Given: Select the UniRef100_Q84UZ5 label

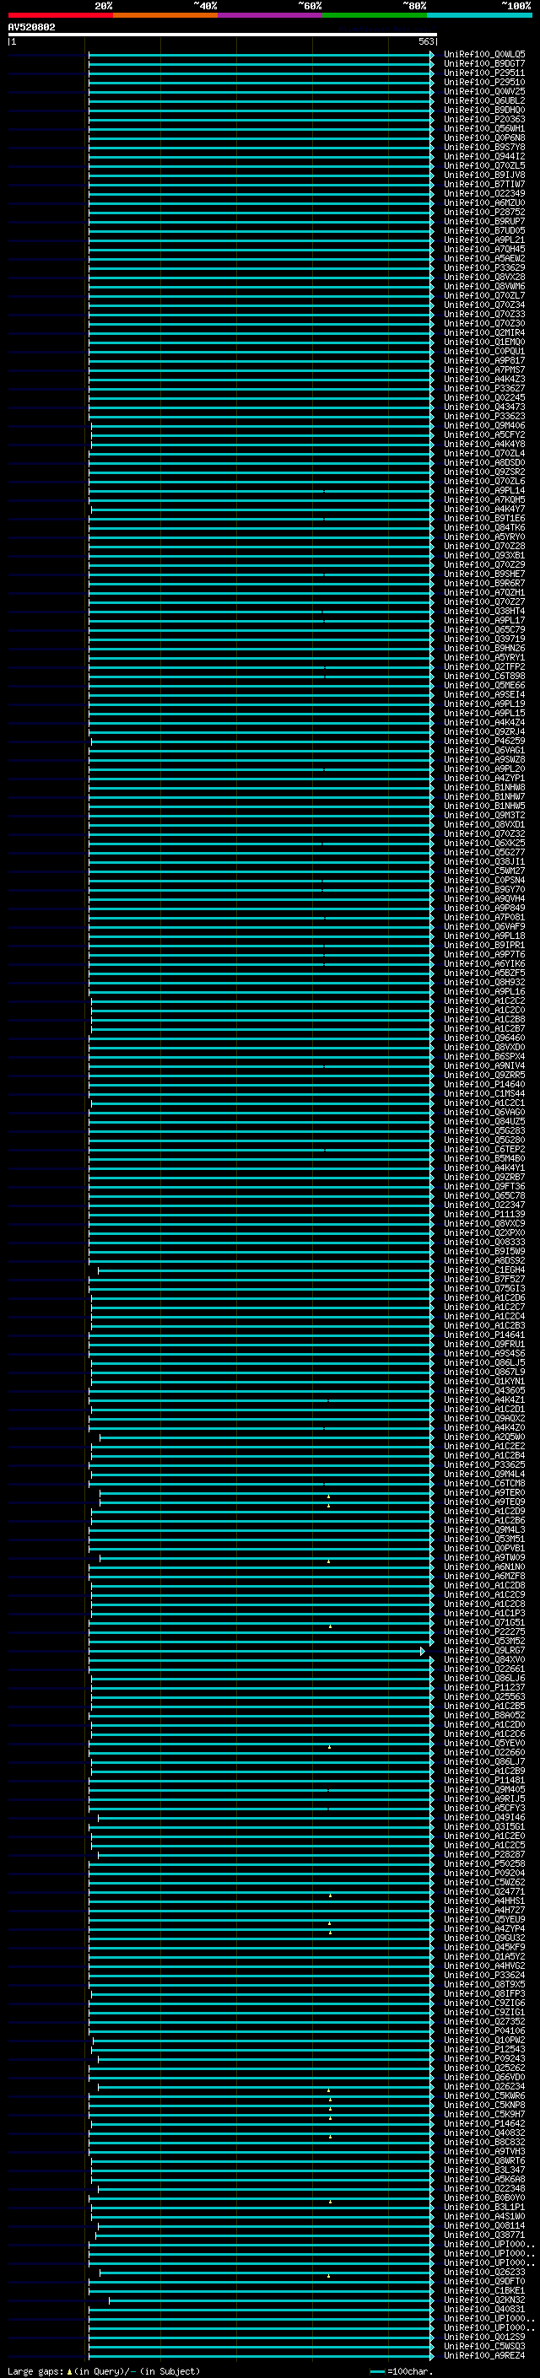Looking at the screenshot, I should 484,1122.
